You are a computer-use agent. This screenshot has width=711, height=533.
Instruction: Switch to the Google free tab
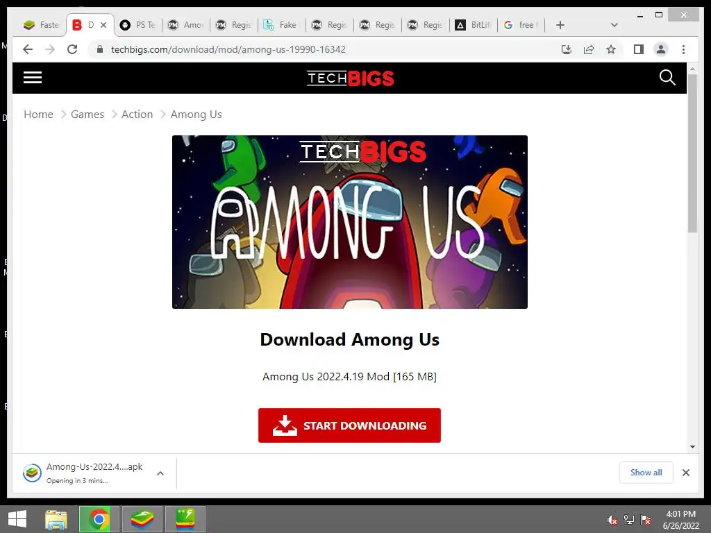point(521,25)
